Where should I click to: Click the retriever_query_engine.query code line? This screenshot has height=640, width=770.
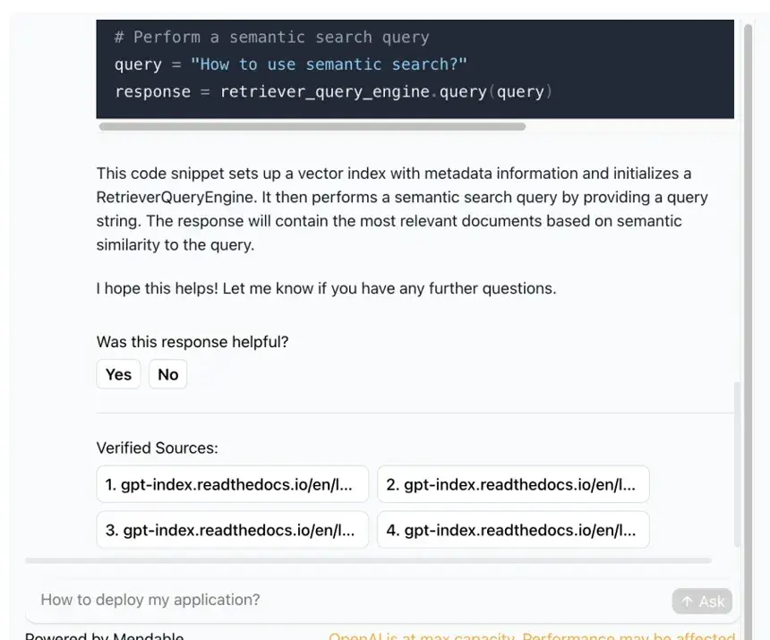tap(333, 92)
